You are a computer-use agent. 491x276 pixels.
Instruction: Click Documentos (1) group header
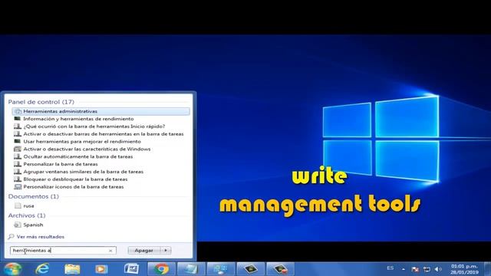(33, 196)
